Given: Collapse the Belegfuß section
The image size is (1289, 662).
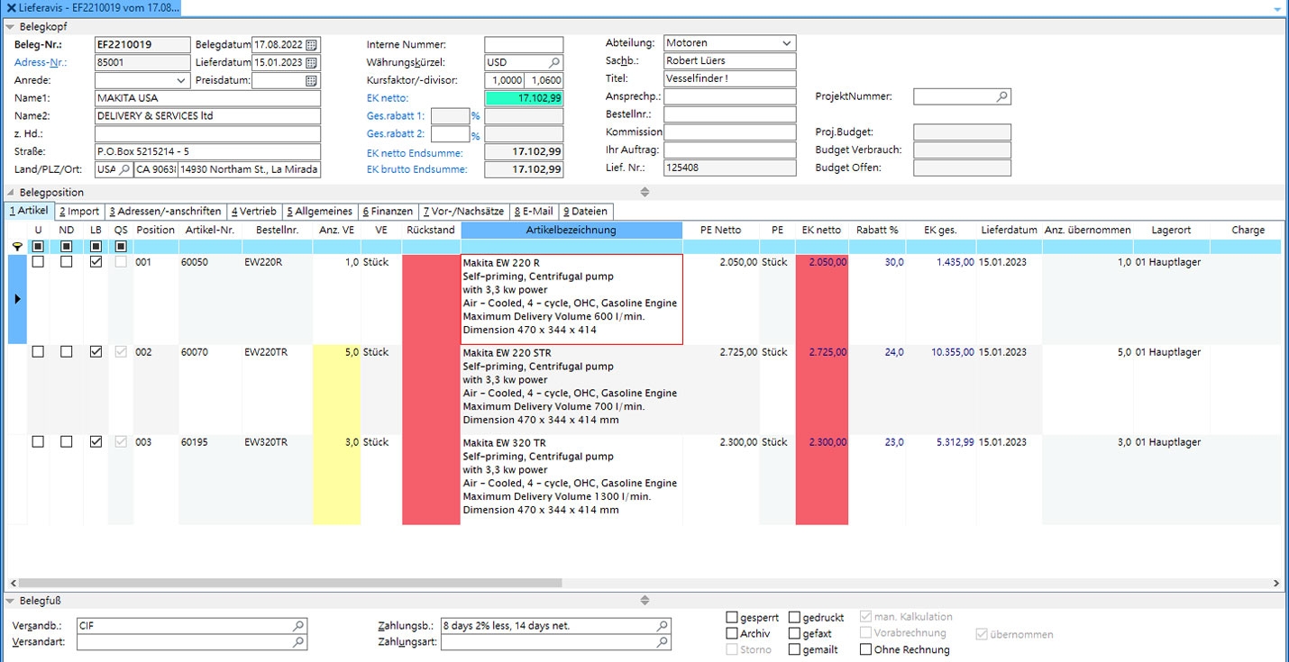Looking at the screenshot, I should (10, 601).
